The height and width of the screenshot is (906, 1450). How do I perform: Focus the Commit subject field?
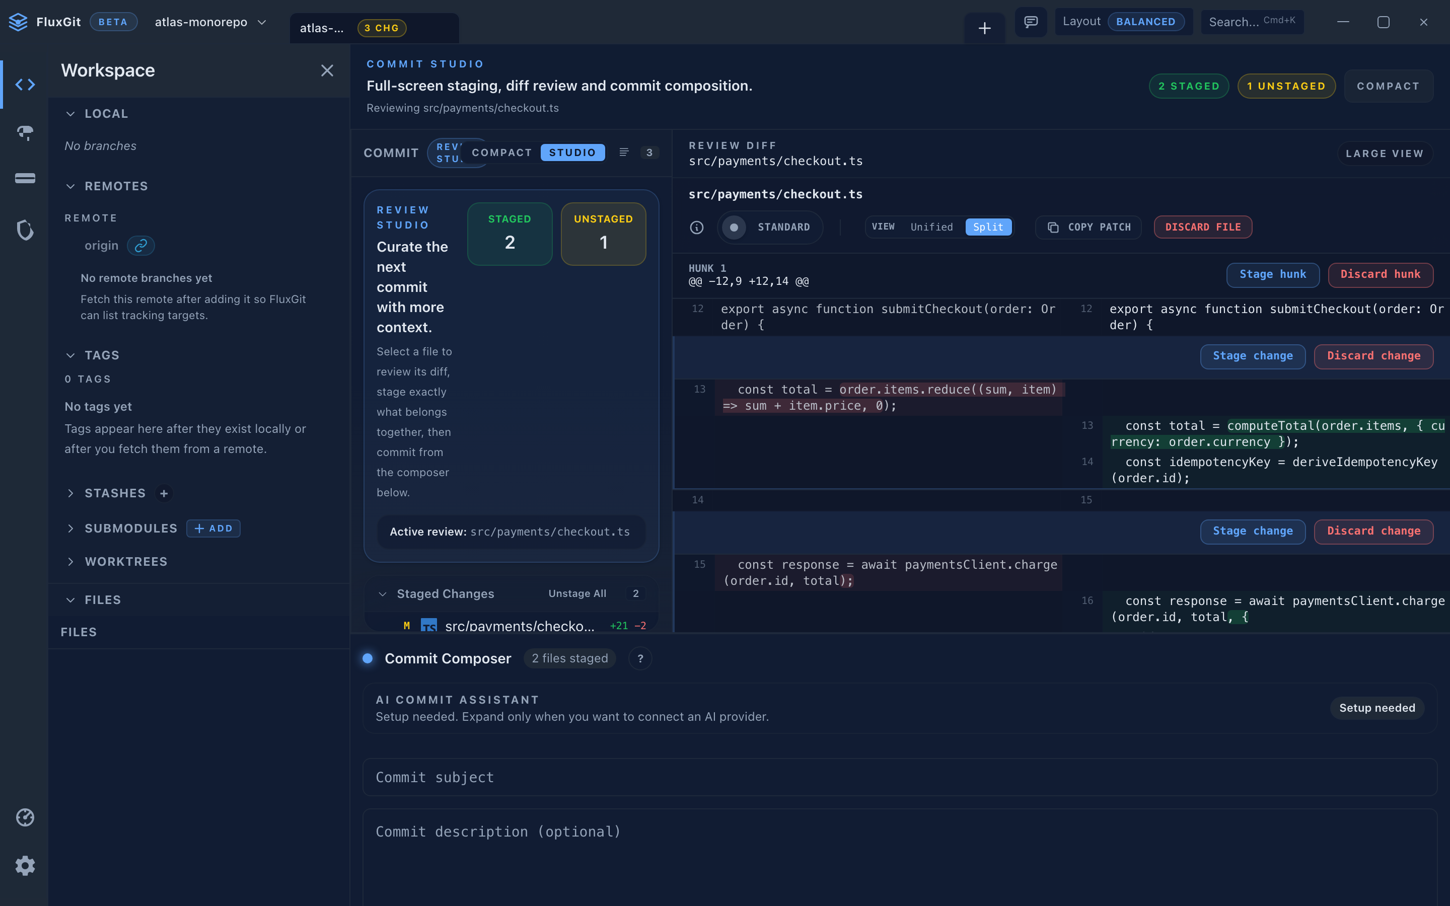[900, 777]
